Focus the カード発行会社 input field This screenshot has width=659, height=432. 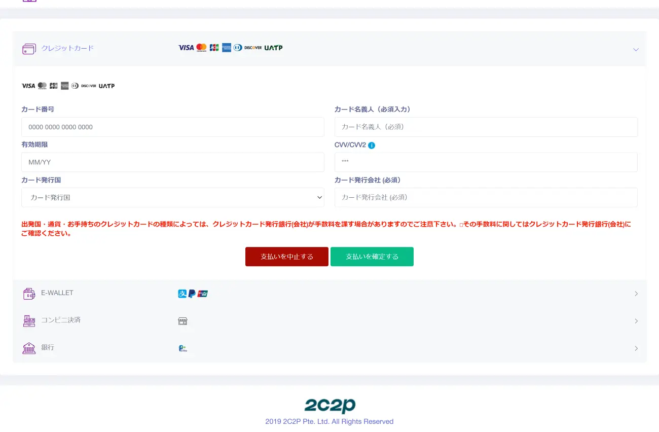click(x=486, y=197)
